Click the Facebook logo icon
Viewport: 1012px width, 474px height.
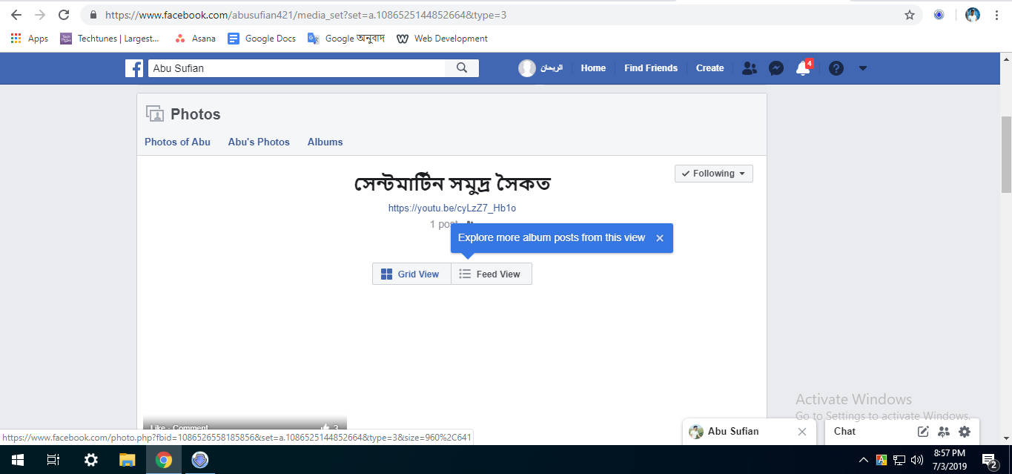(x=134, y=68)
